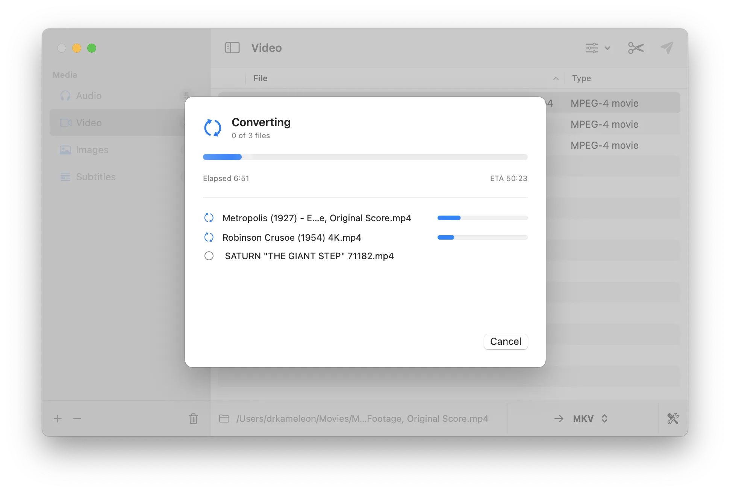
Task: Click the minus remove media button
Action: [x=77, y=418]
